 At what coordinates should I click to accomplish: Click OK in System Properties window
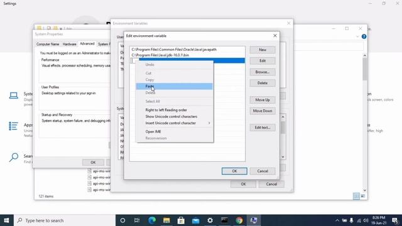tap(93, 163)
